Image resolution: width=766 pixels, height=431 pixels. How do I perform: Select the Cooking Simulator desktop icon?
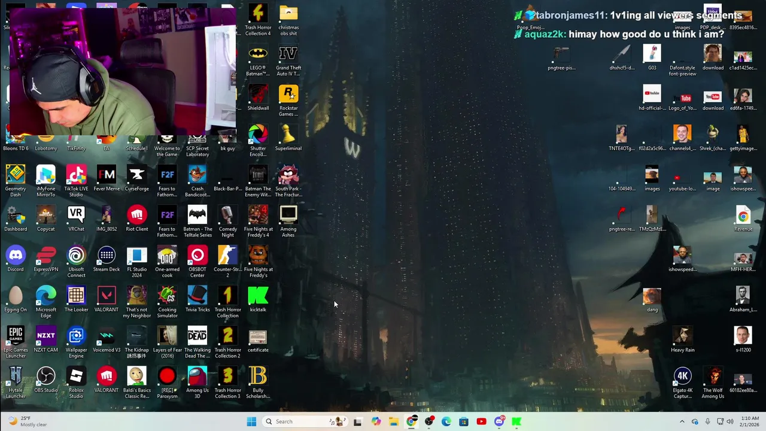(167, 302)
